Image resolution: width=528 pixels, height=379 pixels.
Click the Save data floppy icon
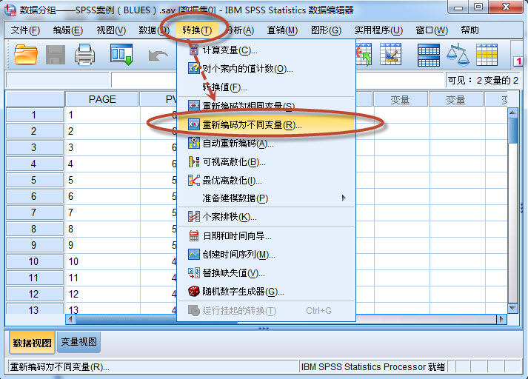(56, 55)
